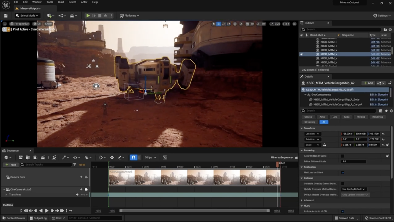This screenshot has width=394, height=222.
Task: Toggle grid snapping icon next to value 10
Action: click(247, 24)
